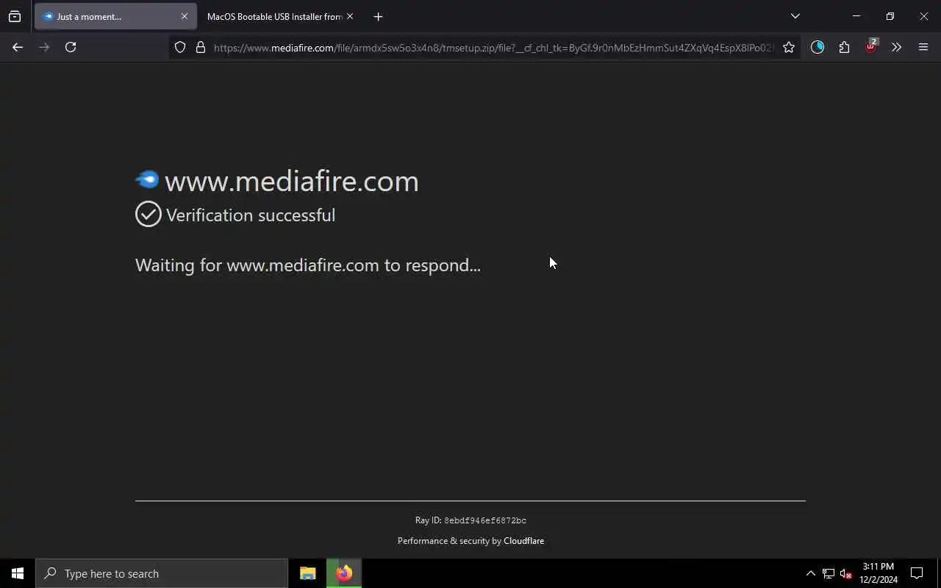Go back one page

[x=18, y=47]
